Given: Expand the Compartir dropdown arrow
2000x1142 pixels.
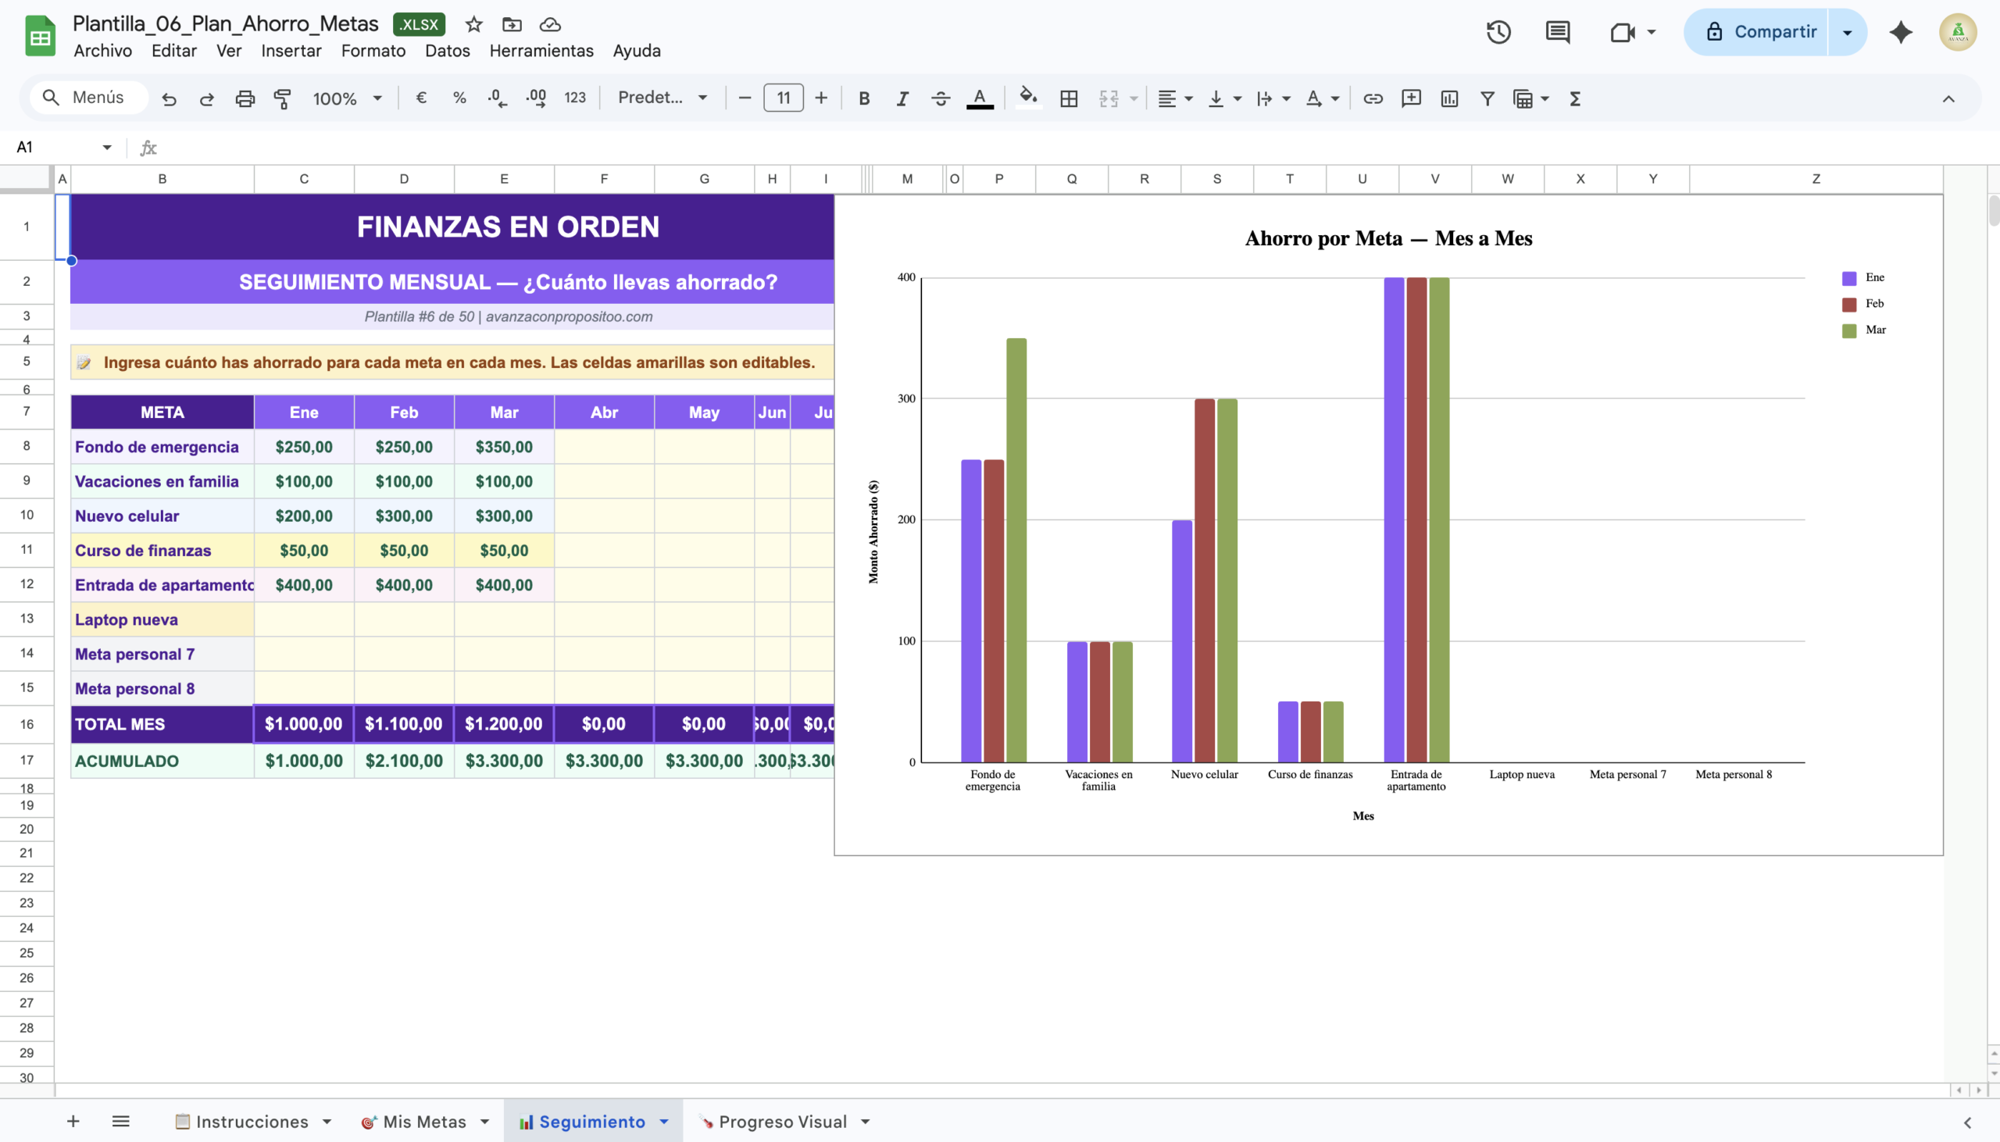Looking at the screenshot, I should 1847,32.
